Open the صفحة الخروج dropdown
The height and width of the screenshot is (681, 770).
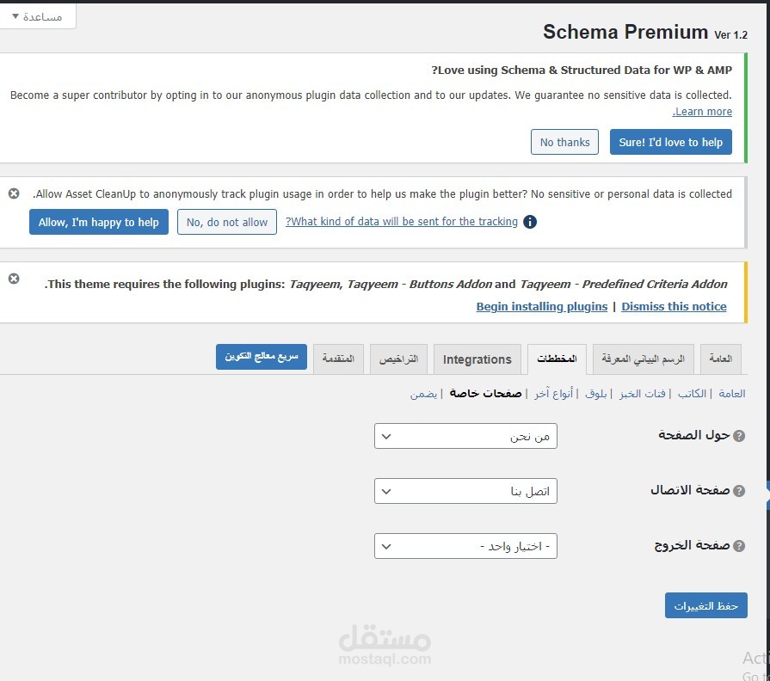(x=465, y=546)
